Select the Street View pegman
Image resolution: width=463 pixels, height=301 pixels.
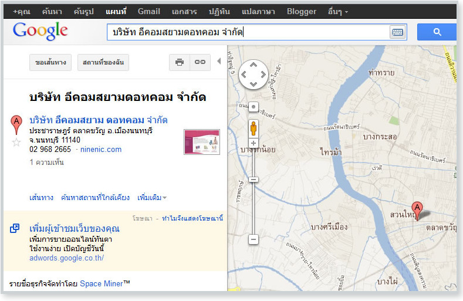[254, 128]
